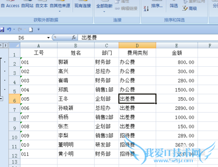The height and width of the screenshot is (167, 218).
Task: Select row 6 highlighted header
Action: pyautogui.click(x=14, y=99)
